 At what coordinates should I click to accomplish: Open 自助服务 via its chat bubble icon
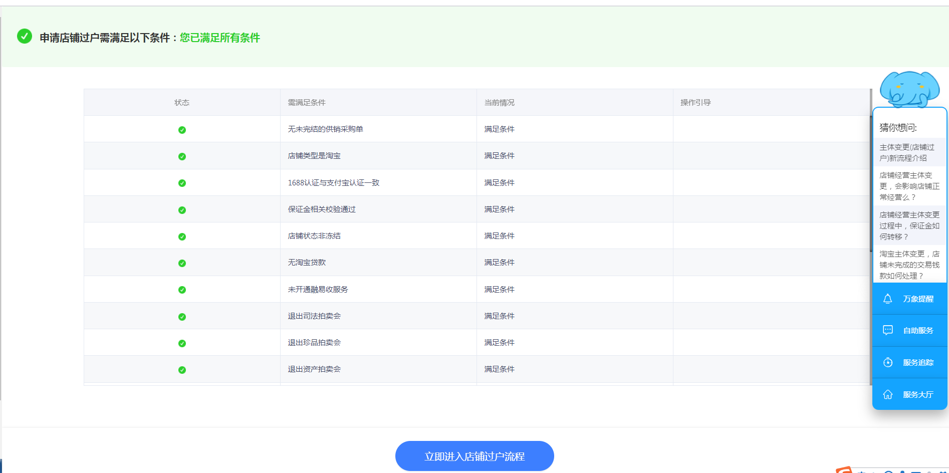tap(887, 330)
